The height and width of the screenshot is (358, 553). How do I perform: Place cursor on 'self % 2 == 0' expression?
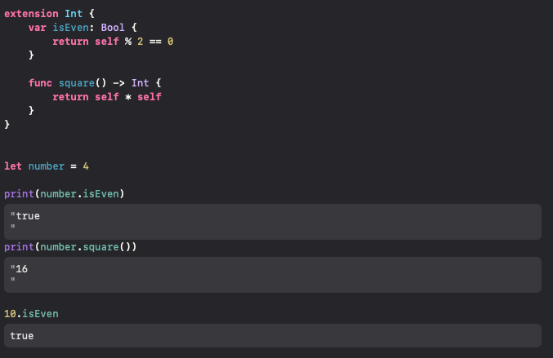134,42
